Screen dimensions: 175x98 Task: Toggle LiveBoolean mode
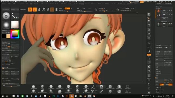point(23,10)
